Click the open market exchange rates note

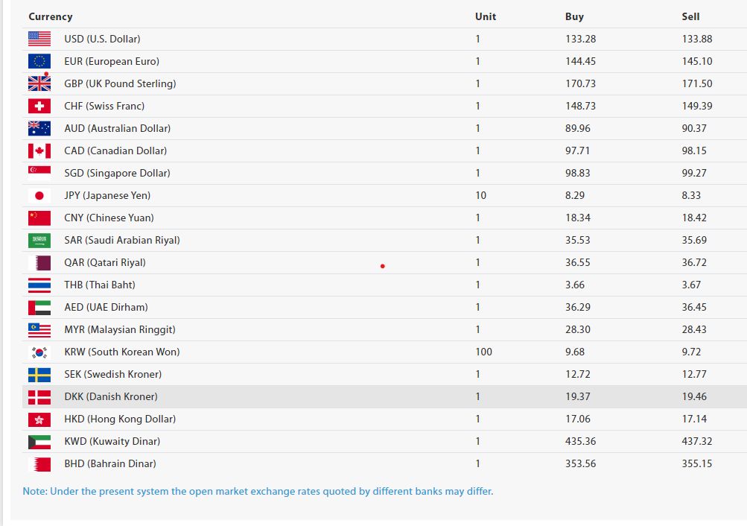258,491
